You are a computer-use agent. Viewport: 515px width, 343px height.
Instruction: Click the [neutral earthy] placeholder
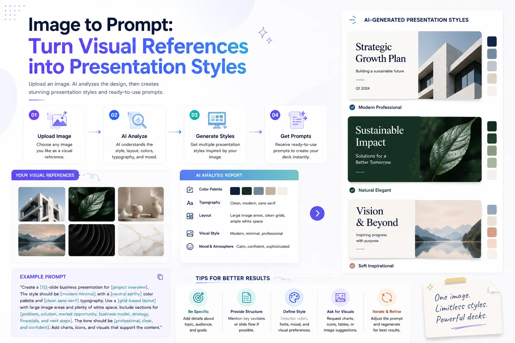pyautogui.click(x=126, y=294)
